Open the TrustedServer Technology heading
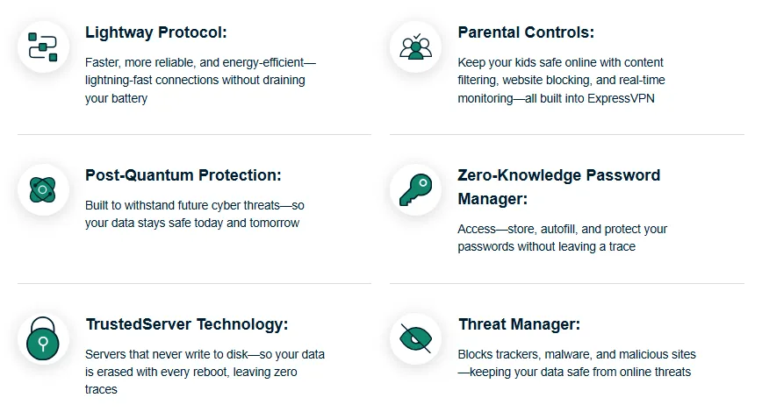The width and height of the screenshot is (762, 412). click(x=186, y=324)
